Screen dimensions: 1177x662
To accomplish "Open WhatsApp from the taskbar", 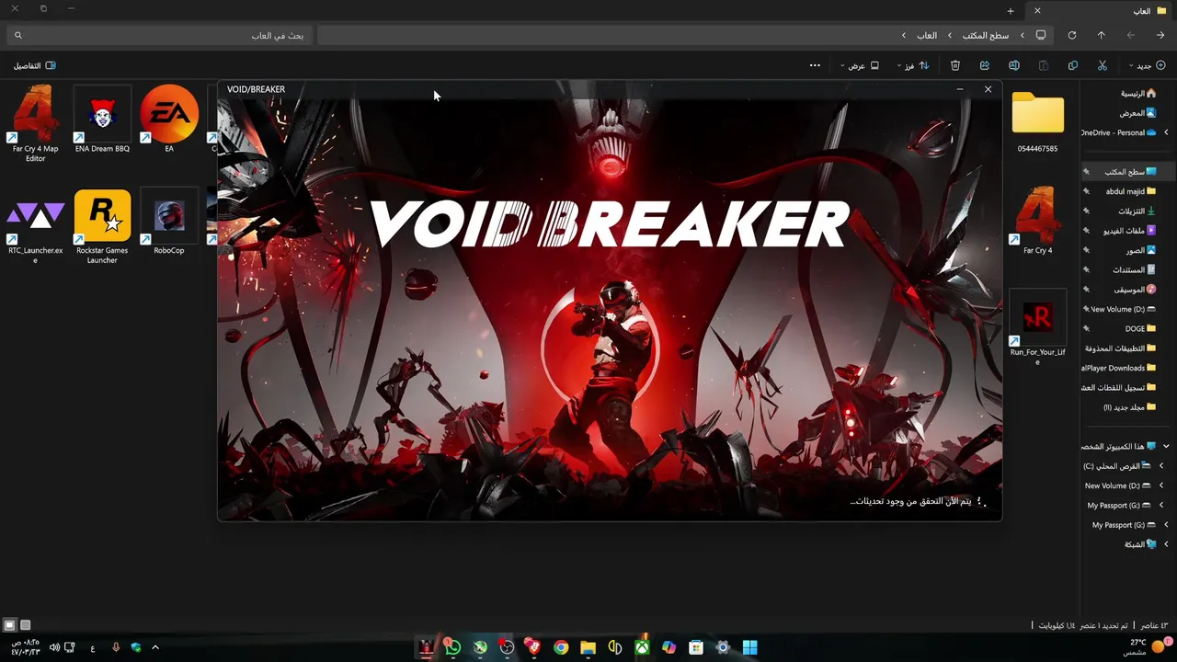I will [x=452, y=647].
